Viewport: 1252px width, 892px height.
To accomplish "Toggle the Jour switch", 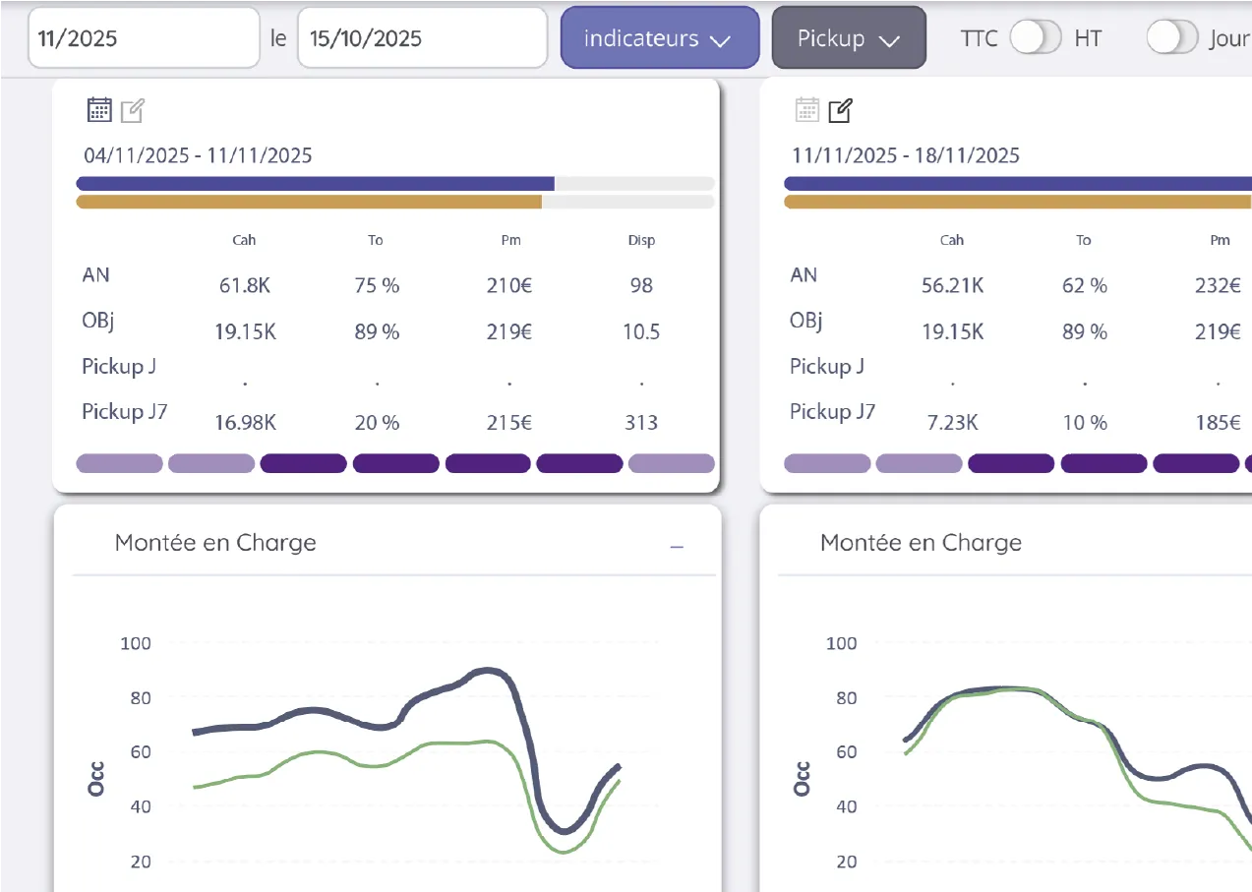I will click(x=1173, y=38).
